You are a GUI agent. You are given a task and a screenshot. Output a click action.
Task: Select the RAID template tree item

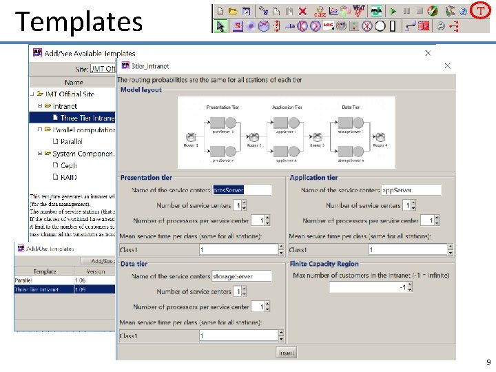tap(65, 177)
